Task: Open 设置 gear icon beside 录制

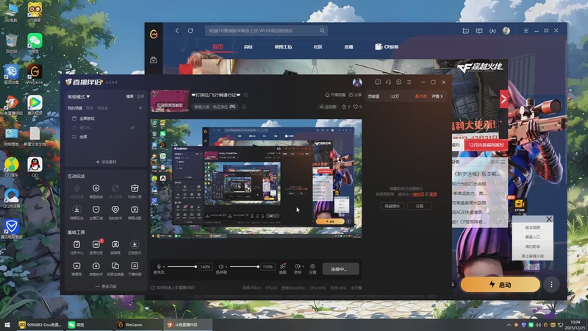Action: coord(312,266)
